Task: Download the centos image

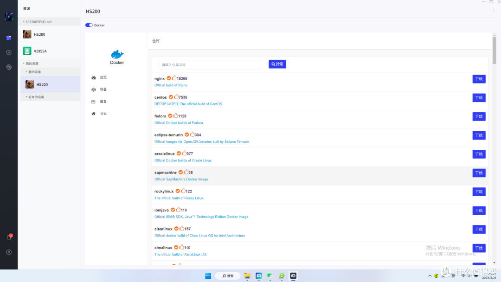Action: (479, 98)
